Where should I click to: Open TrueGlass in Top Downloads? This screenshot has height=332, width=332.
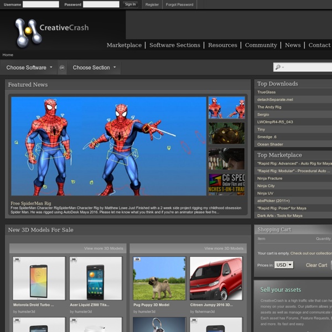[x=266, y=92]
